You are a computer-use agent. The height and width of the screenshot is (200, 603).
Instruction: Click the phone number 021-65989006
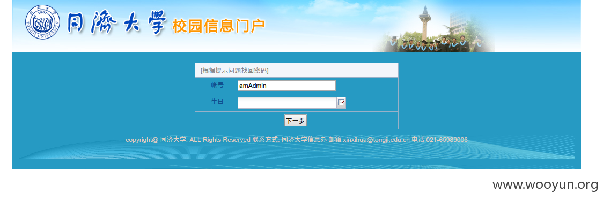pyautogui.click(x=447, y=140)
